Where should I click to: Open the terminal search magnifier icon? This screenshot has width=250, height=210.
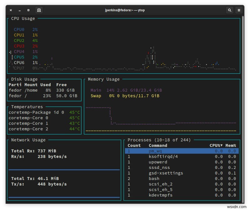230,10
